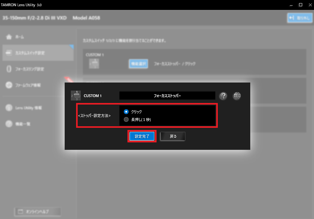314x219 pixels.
Task: Open the カスタムスイッチ設定 sidebar item
Action: coord(38,53)
